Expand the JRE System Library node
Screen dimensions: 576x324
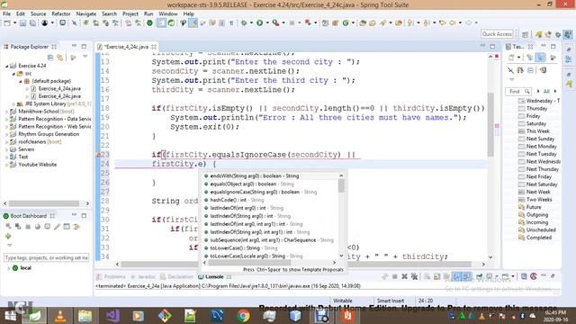(x=13, y=104)
